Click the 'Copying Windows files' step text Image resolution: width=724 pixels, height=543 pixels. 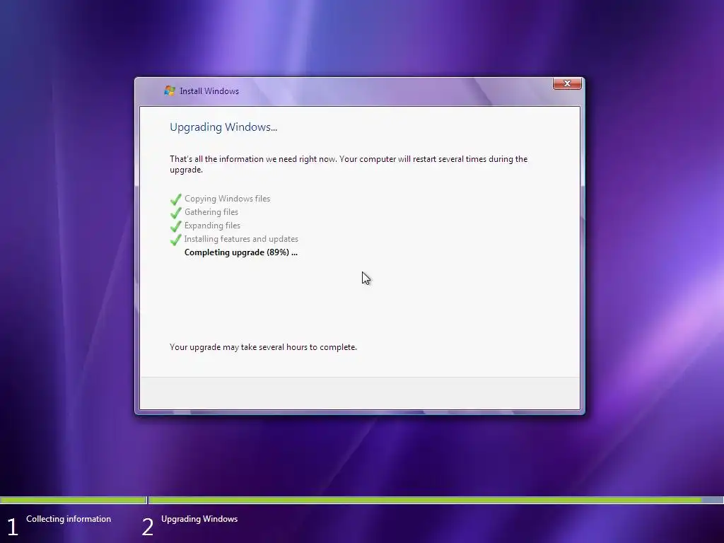pyautogui.click(x=227, y=199)
